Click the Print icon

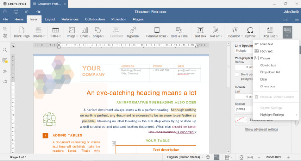[x=16, y=12]
